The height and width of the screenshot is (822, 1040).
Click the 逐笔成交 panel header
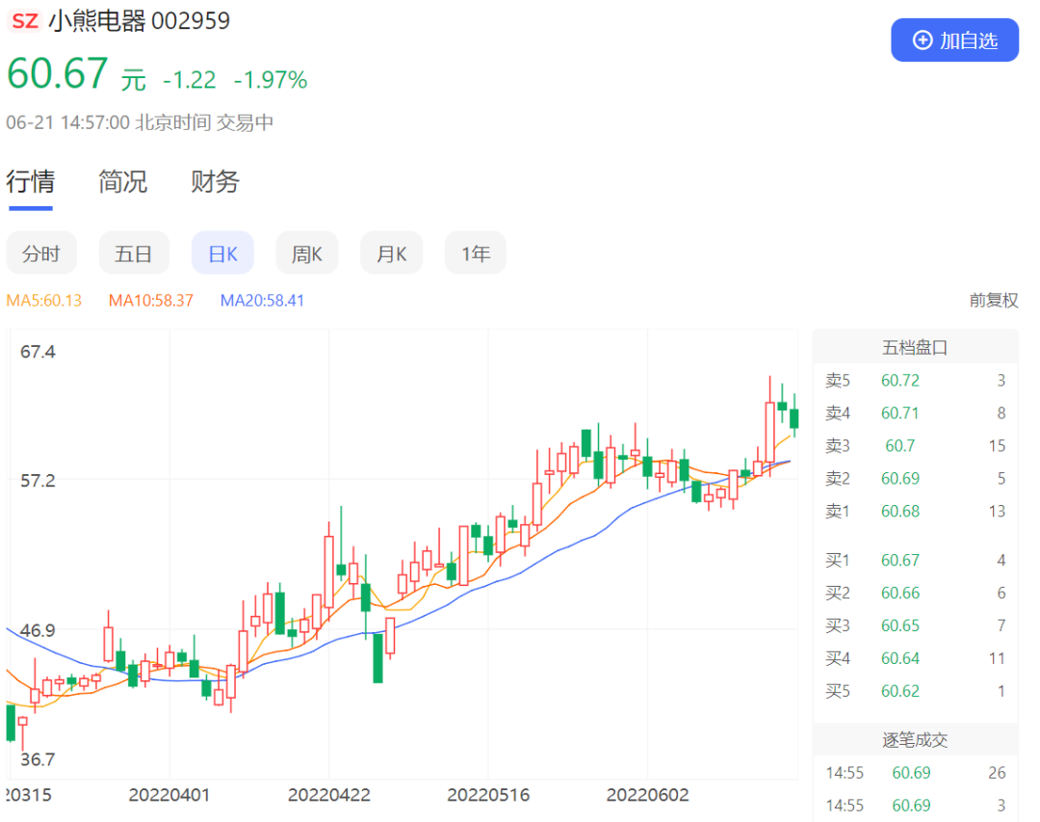click(915, 740)
